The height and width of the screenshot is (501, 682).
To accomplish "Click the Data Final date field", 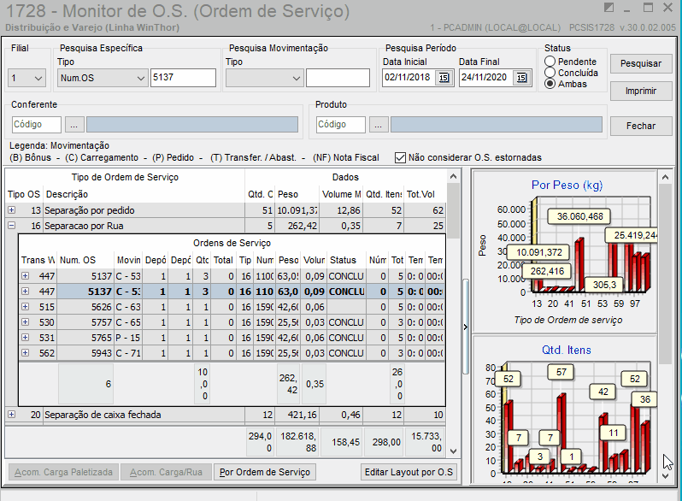I will tap(486, 78).
